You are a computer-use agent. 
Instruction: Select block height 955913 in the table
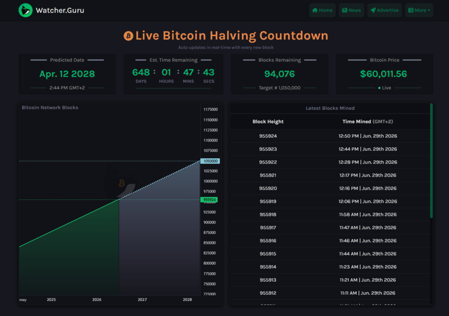(268, 280)
